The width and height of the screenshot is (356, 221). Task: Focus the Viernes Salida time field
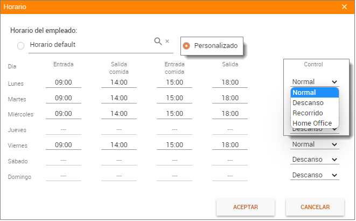coord(230,145)
